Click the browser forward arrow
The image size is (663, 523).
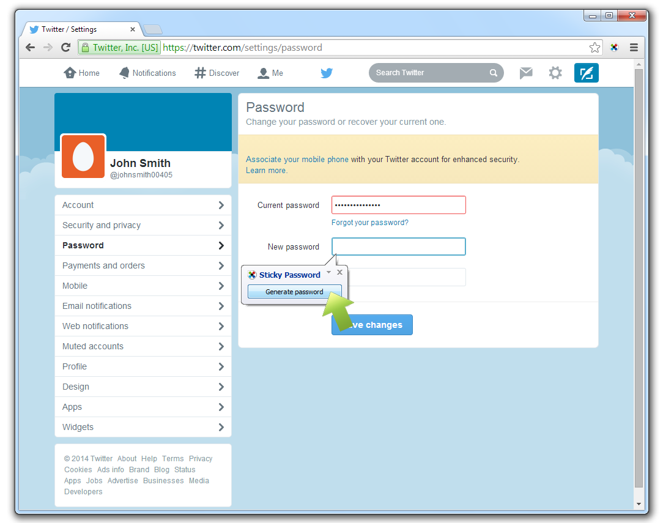tap(48, 47)
